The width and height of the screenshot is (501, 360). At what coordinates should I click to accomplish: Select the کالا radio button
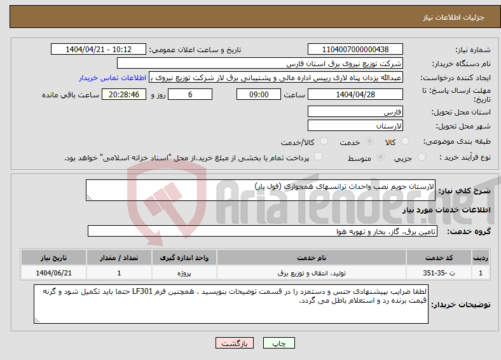click(x=405, y=141)
